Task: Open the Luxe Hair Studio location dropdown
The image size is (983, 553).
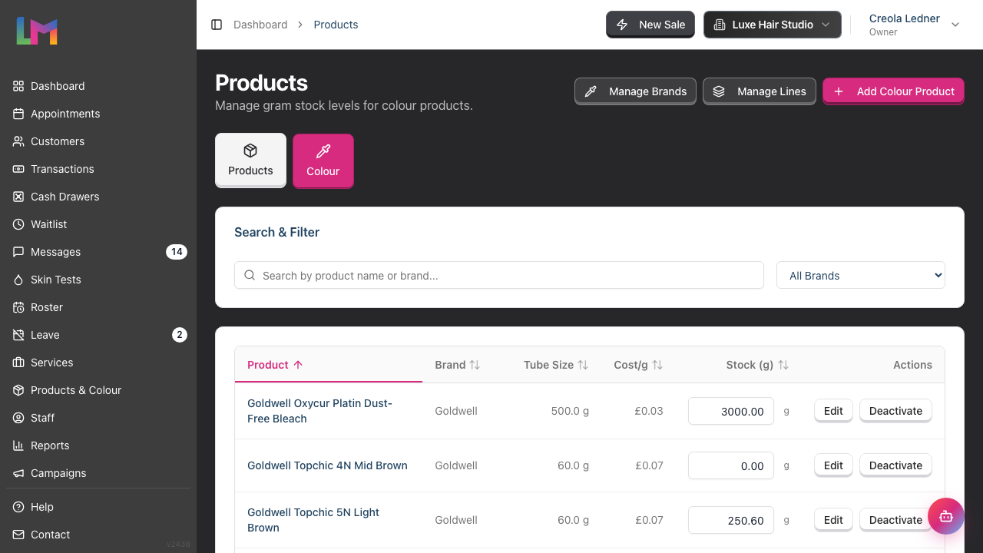Action: [772, 25]
